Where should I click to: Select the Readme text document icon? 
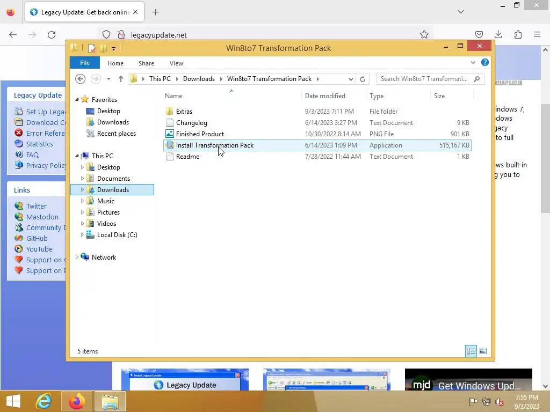pos(169,156)
